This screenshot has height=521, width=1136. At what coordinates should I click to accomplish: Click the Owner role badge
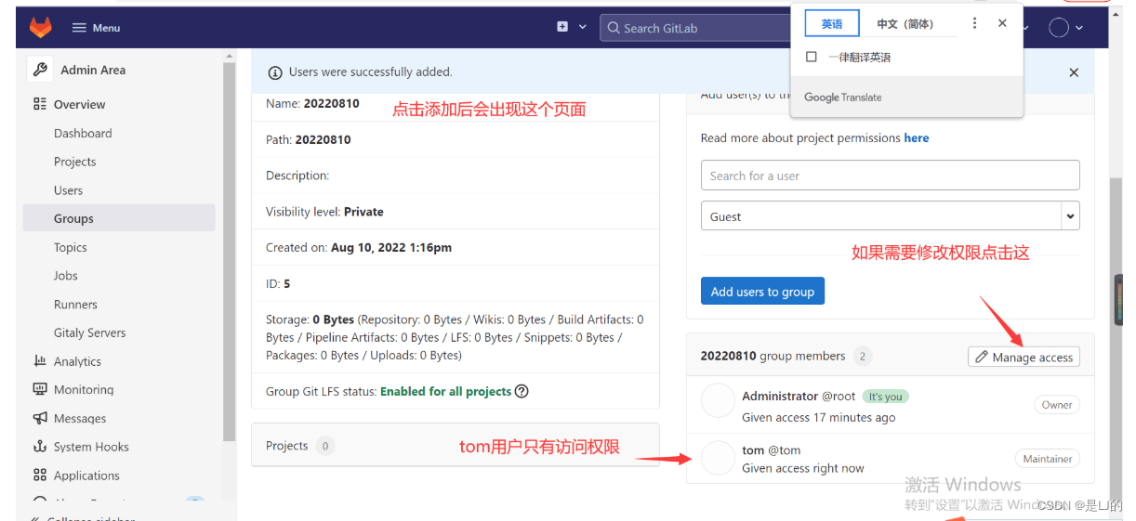pos(1057,405)
